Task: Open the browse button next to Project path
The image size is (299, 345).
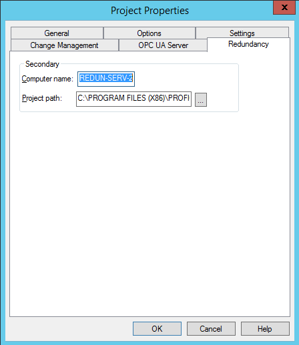Action: coord(201,99)
